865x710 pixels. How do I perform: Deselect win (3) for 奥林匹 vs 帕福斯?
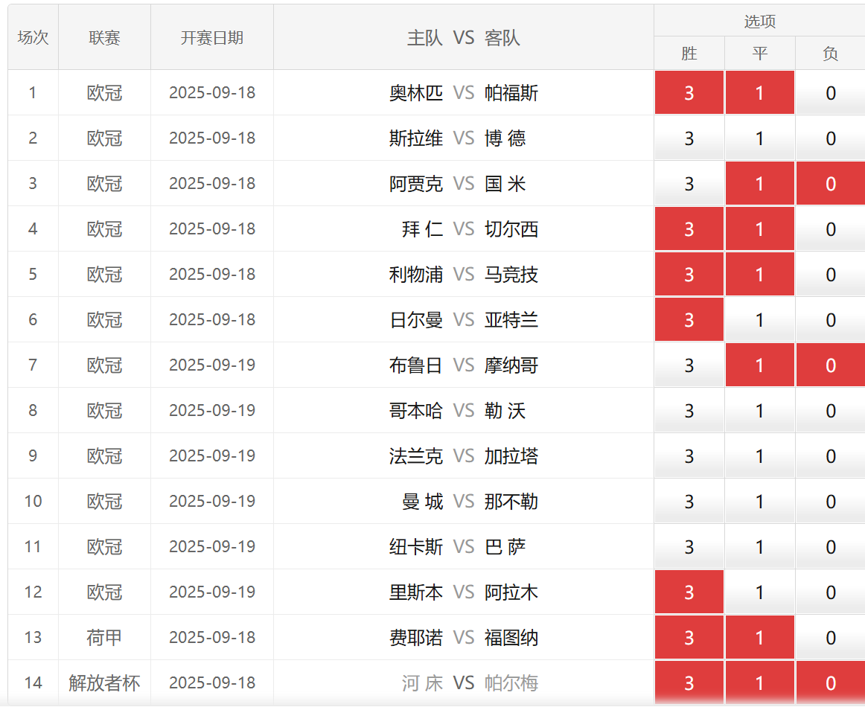(689, 93)
